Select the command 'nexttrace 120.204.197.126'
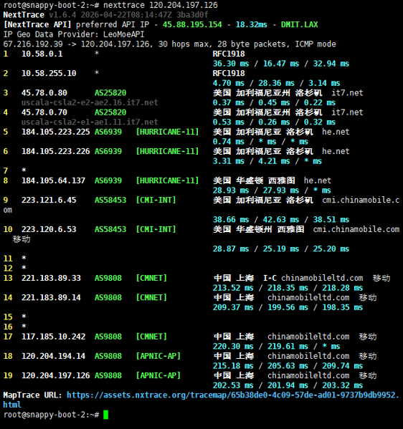Viewport: 403px width, 429px height. click(161, 5)
